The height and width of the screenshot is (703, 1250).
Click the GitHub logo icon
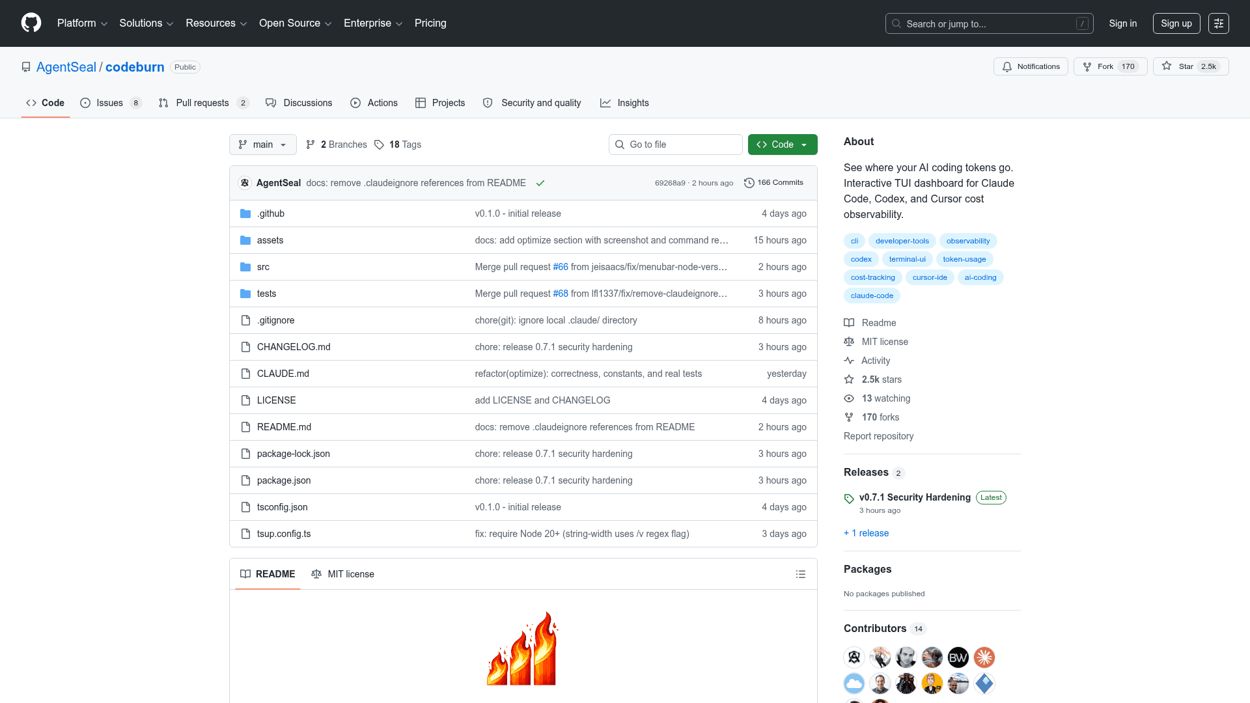coord(31,23)
